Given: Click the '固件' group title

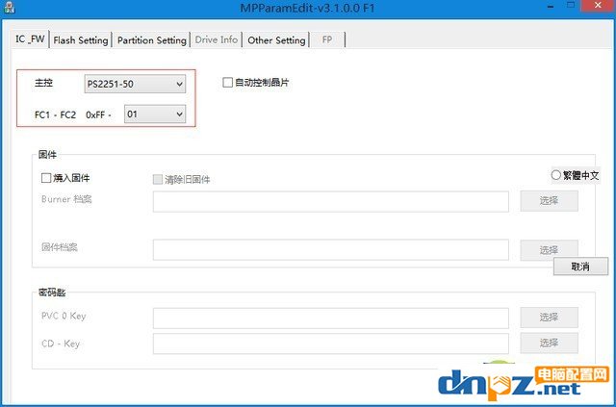Looking at the screenshot, I should click(47, 154).
